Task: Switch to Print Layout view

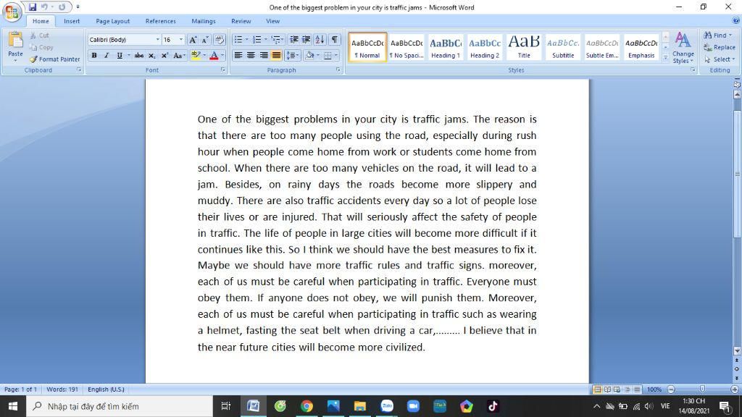Action: pos(597,389)
